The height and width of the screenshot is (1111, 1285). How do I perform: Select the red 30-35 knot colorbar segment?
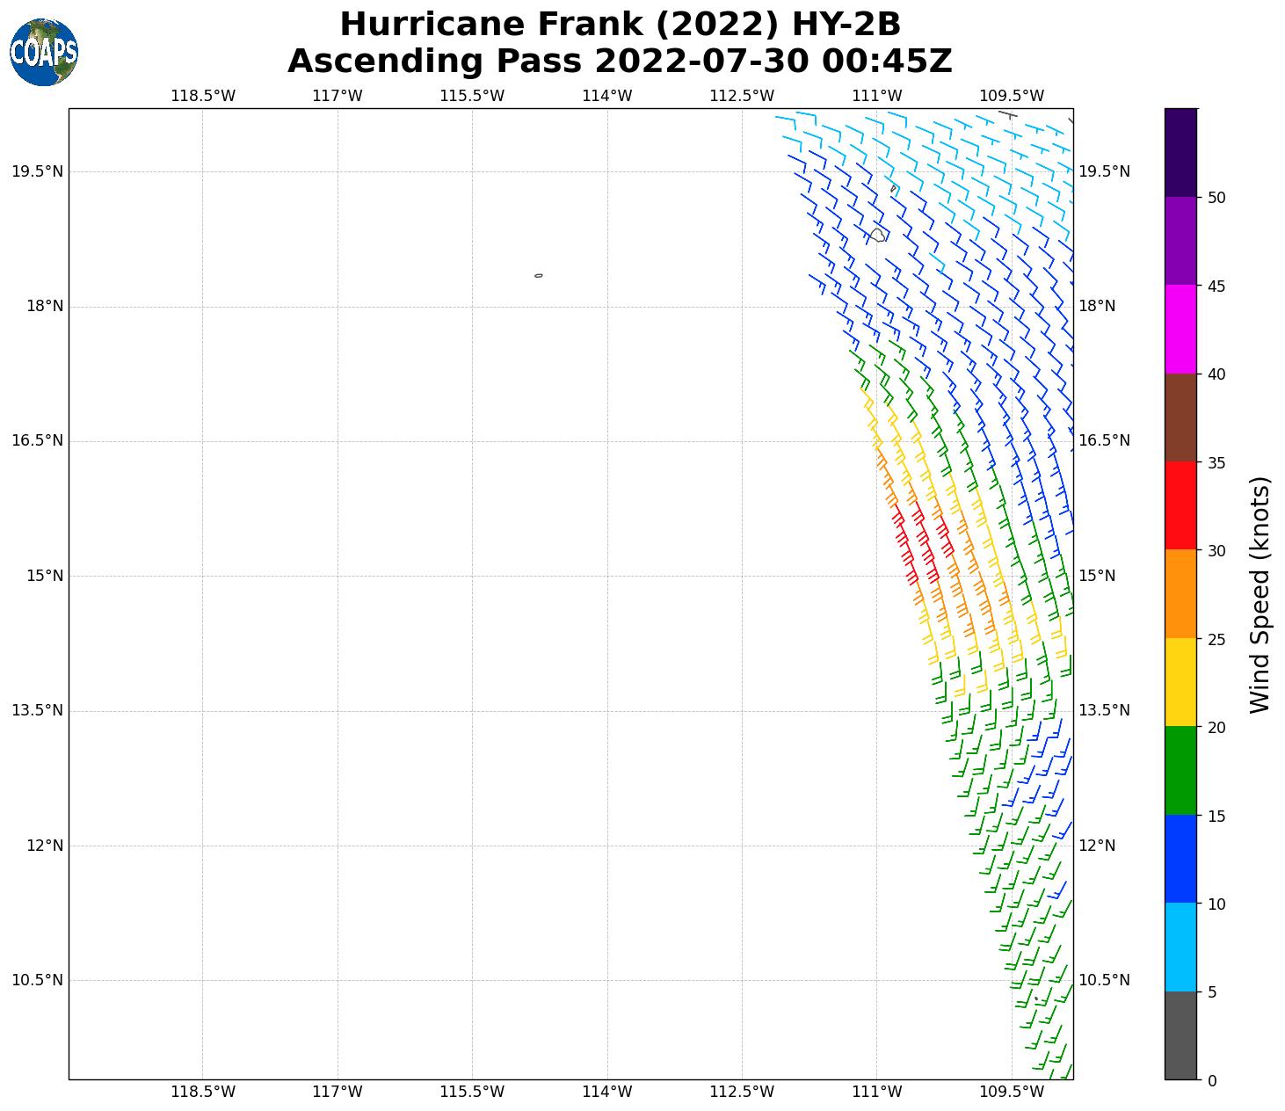click(1180, 505)
